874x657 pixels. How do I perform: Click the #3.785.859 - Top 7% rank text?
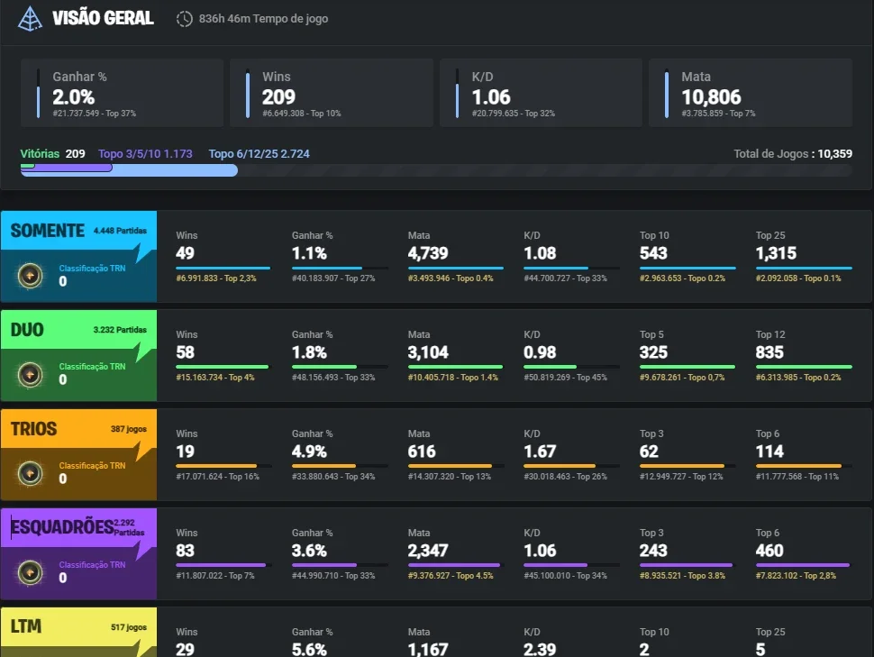(x=718, y=114)
